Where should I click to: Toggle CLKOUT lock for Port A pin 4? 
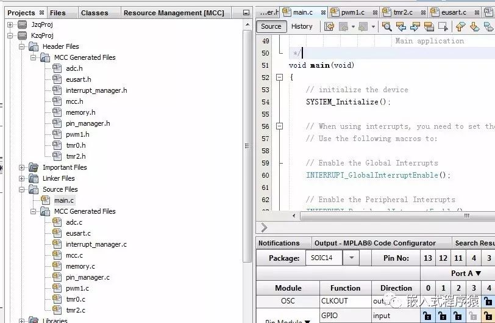[x=488, y=301]
